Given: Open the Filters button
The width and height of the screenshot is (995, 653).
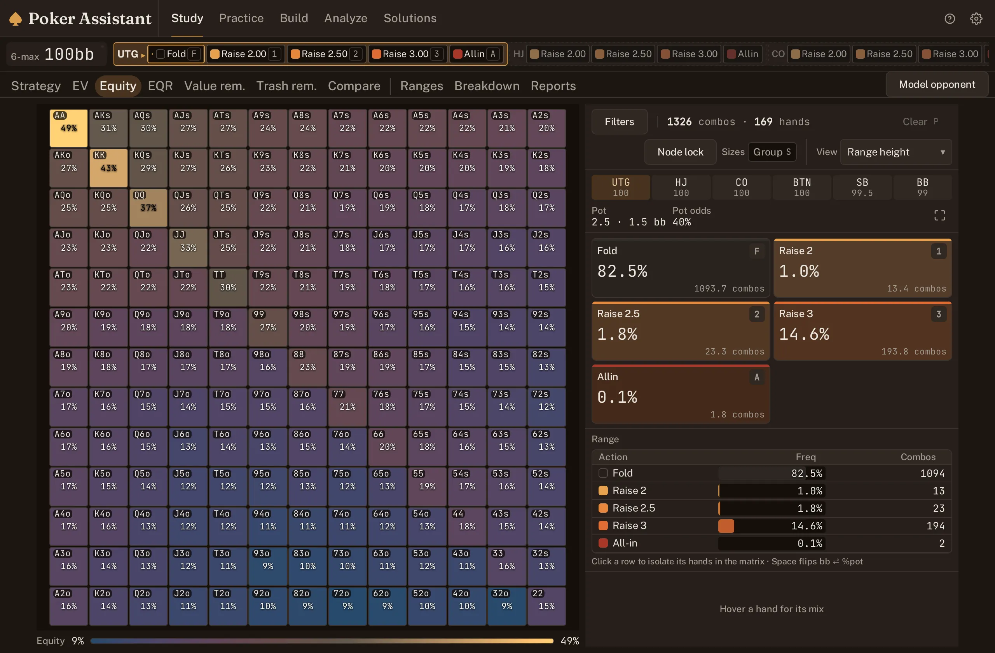Looking at the screenshot, I should [x=619, y=122].
